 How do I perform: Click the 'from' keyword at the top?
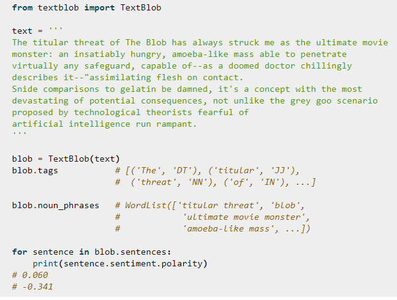22,8
